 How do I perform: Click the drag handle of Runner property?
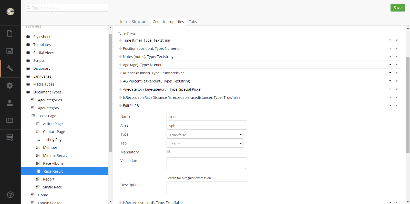tap(120, 73)
